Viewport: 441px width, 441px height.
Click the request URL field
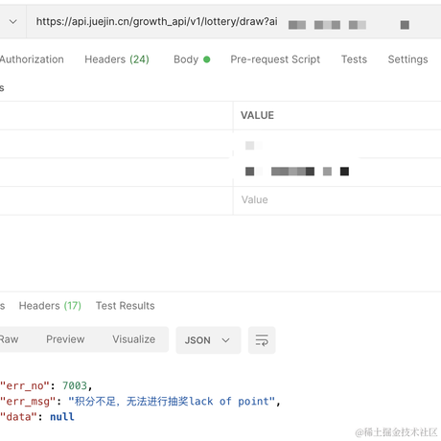pyautogui.click(x=234, y=22)
